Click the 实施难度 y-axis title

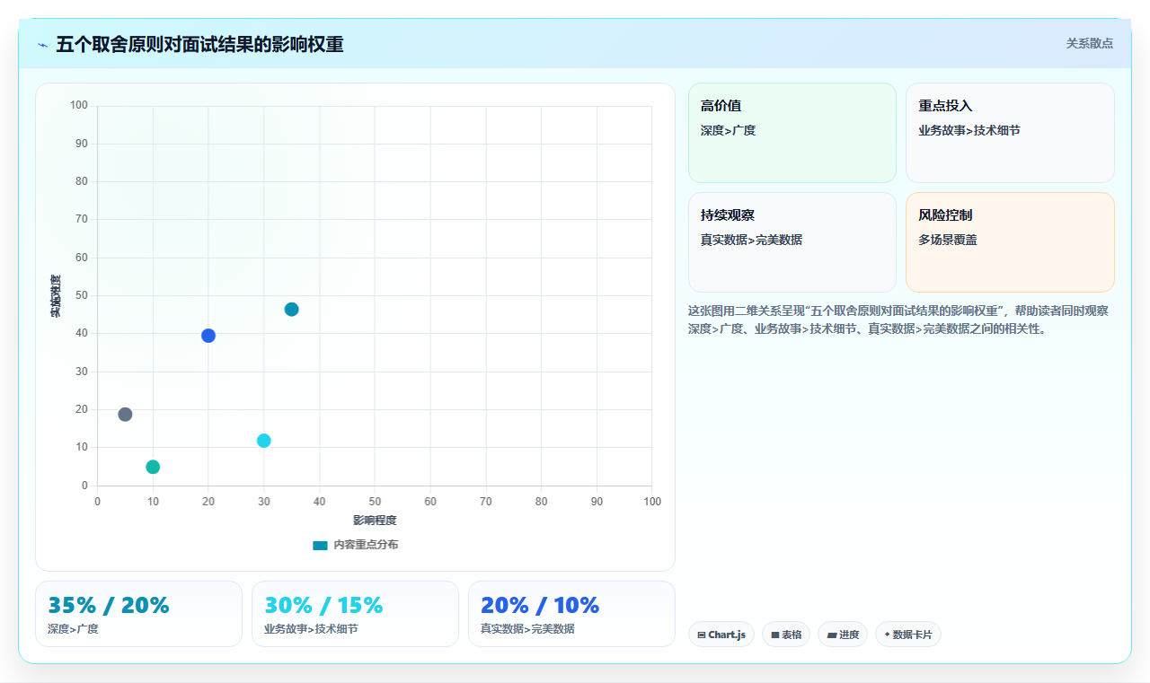click(x=56, y=296)
